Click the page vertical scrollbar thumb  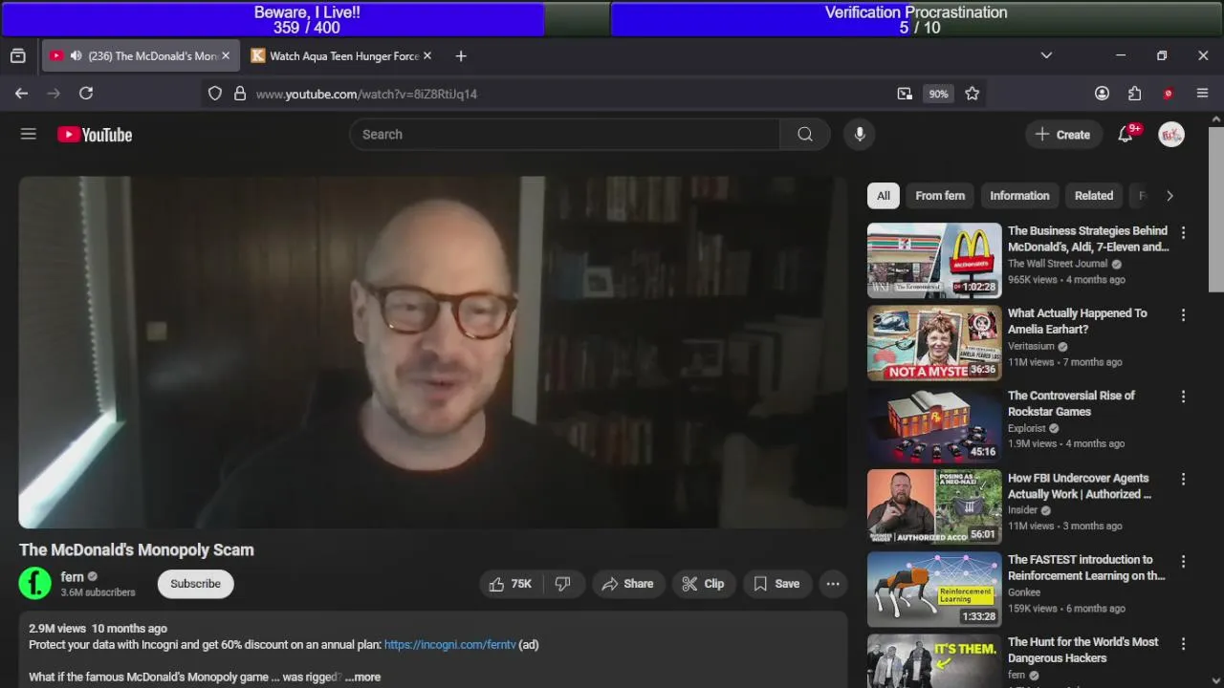coord(1215,209)
